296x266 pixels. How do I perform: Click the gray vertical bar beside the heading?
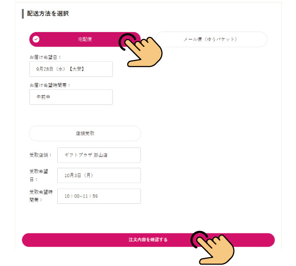(x=23, y=13)
